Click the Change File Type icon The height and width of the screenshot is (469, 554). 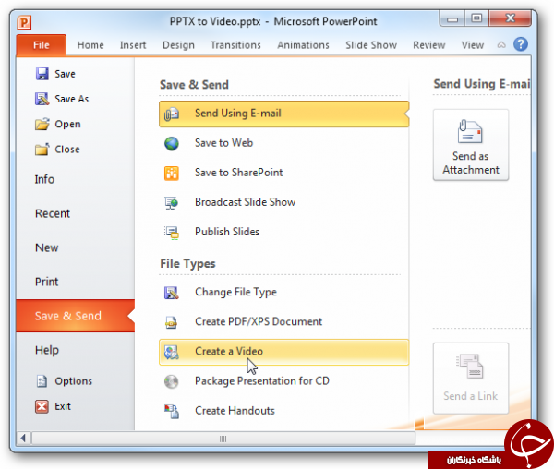pyautogui.click(x=172, y=293)
